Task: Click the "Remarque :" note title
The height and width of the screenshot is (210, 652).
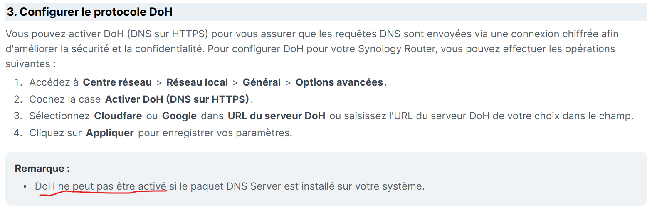Action: [42, 169]
